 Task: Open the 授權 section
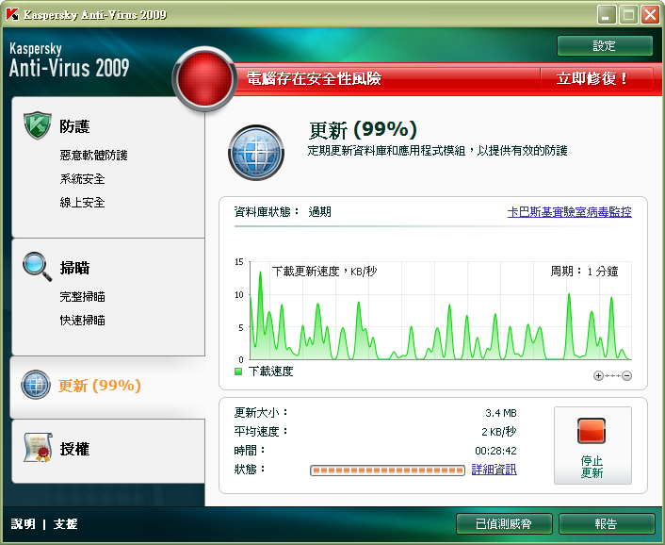pos(74,449)
